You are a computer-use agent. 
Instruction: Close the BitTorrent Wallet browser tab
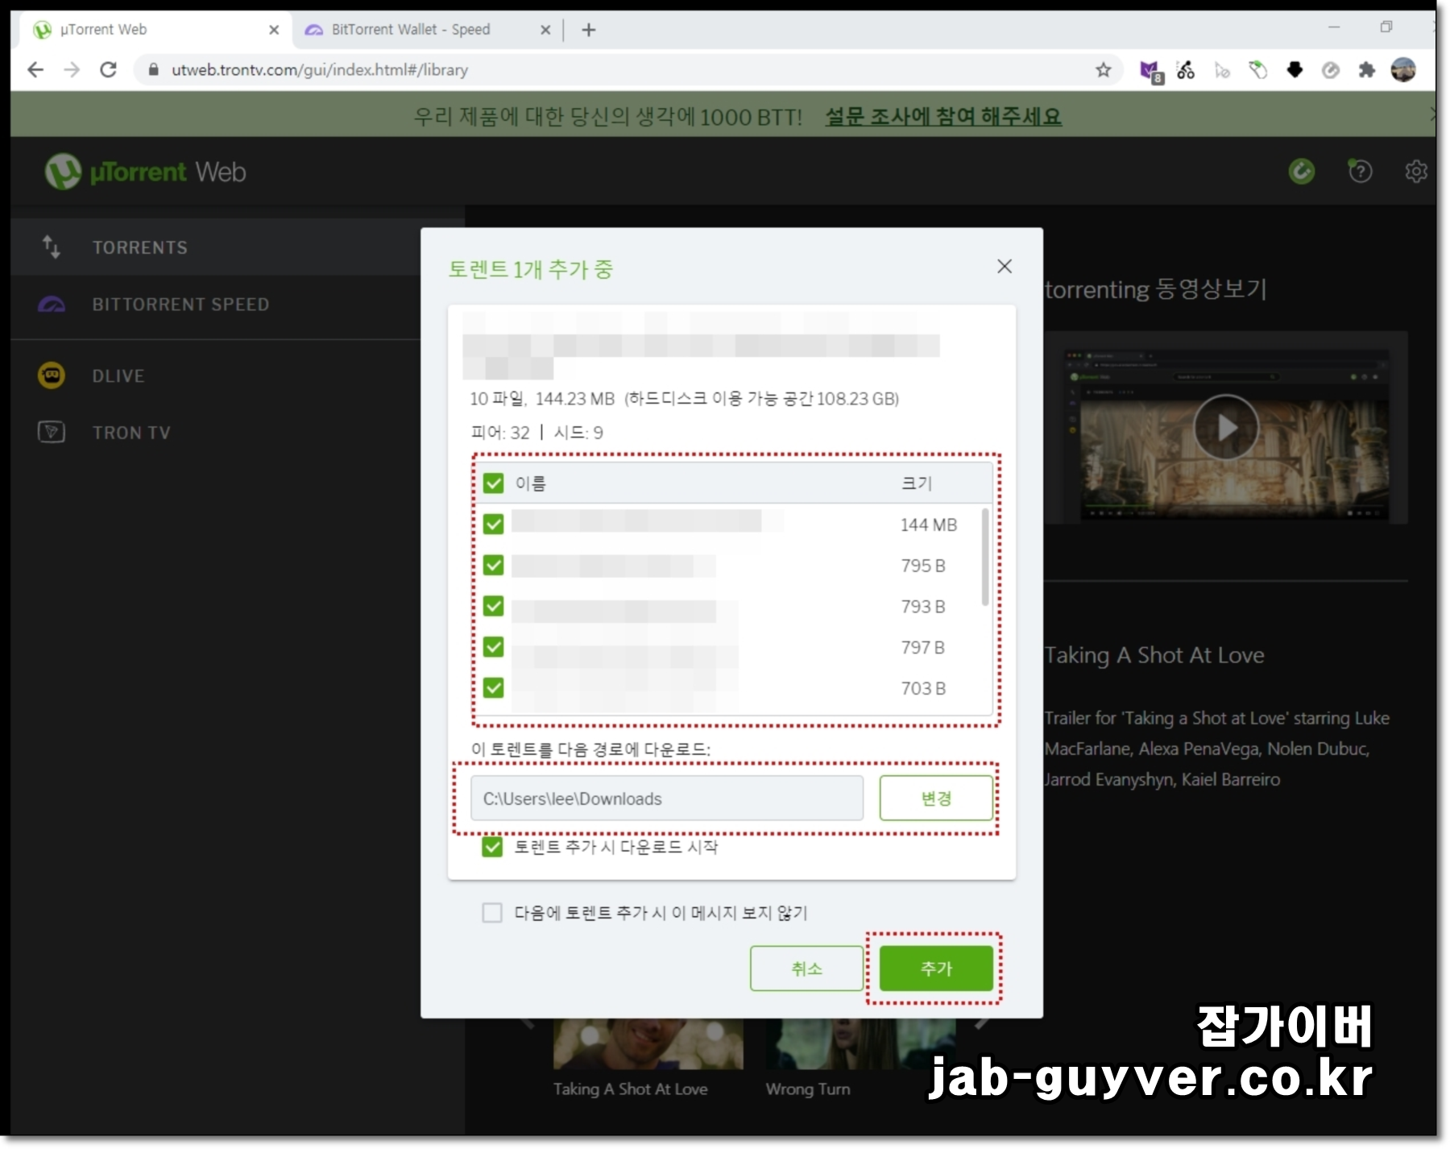pyautogui.click(x=545, y=30)
